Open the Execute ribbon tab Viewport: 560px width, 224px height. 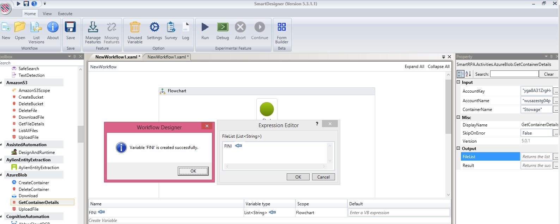(65, 14)
